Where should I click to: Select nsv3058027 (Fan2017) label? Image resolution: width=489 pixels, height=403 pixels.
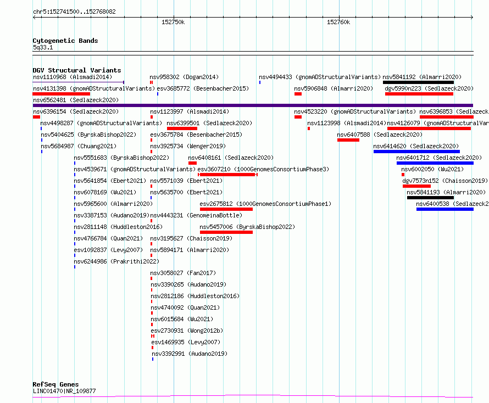pyautogui.click(x=183, y=273)
